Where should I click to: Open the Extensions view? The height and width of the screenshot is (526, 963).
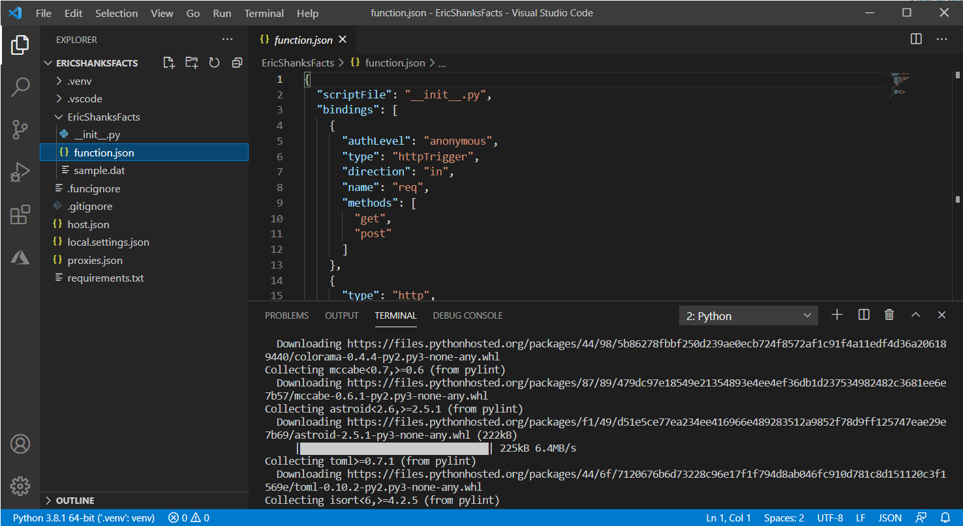point(20,214)
